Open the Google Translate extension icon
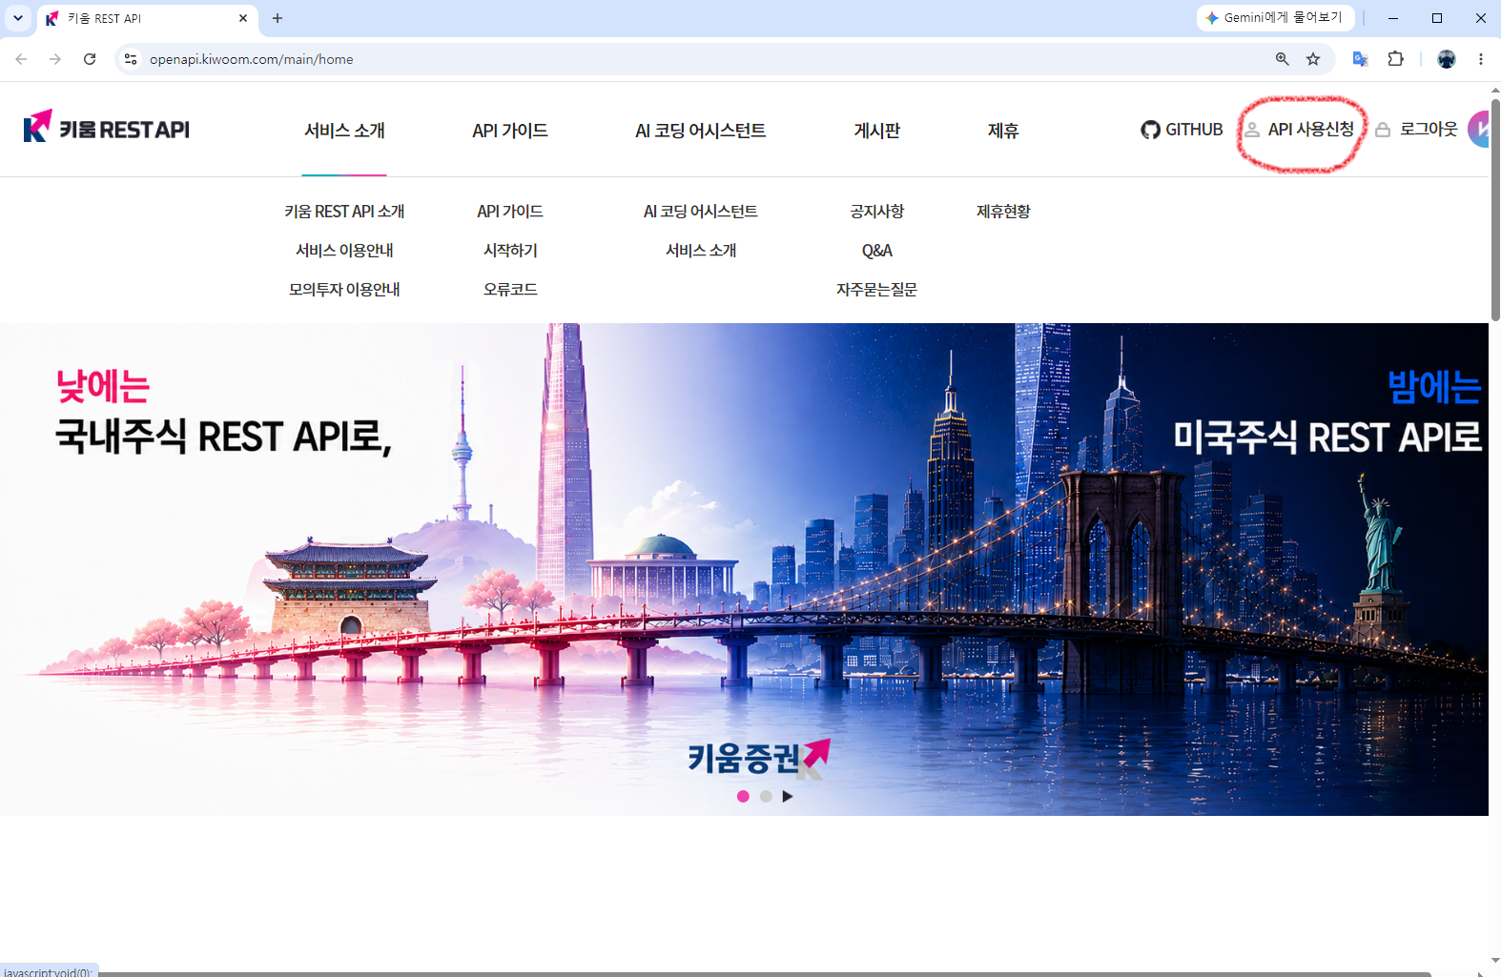Viewport: 1501px width, 977px height. (x=1361, y=59)
